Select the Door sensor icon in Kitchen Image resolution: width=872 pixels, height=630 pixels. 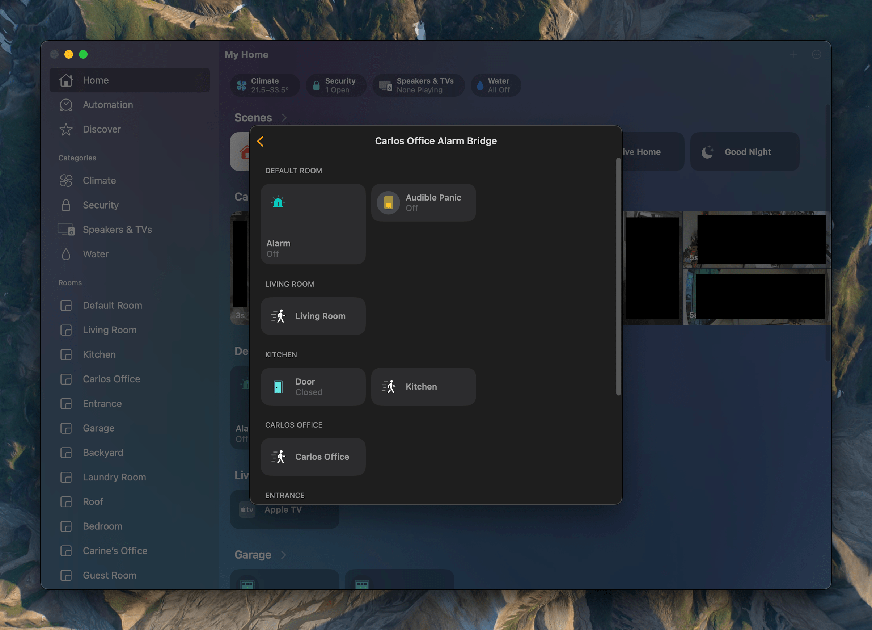278,386
